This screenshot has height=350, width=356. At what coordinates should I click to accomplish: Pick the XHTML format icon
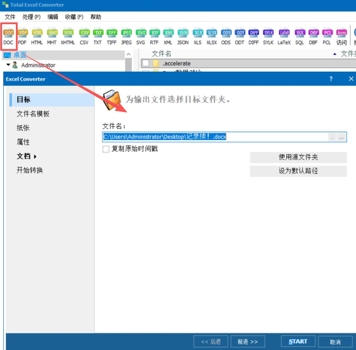(x=68, y=36)
